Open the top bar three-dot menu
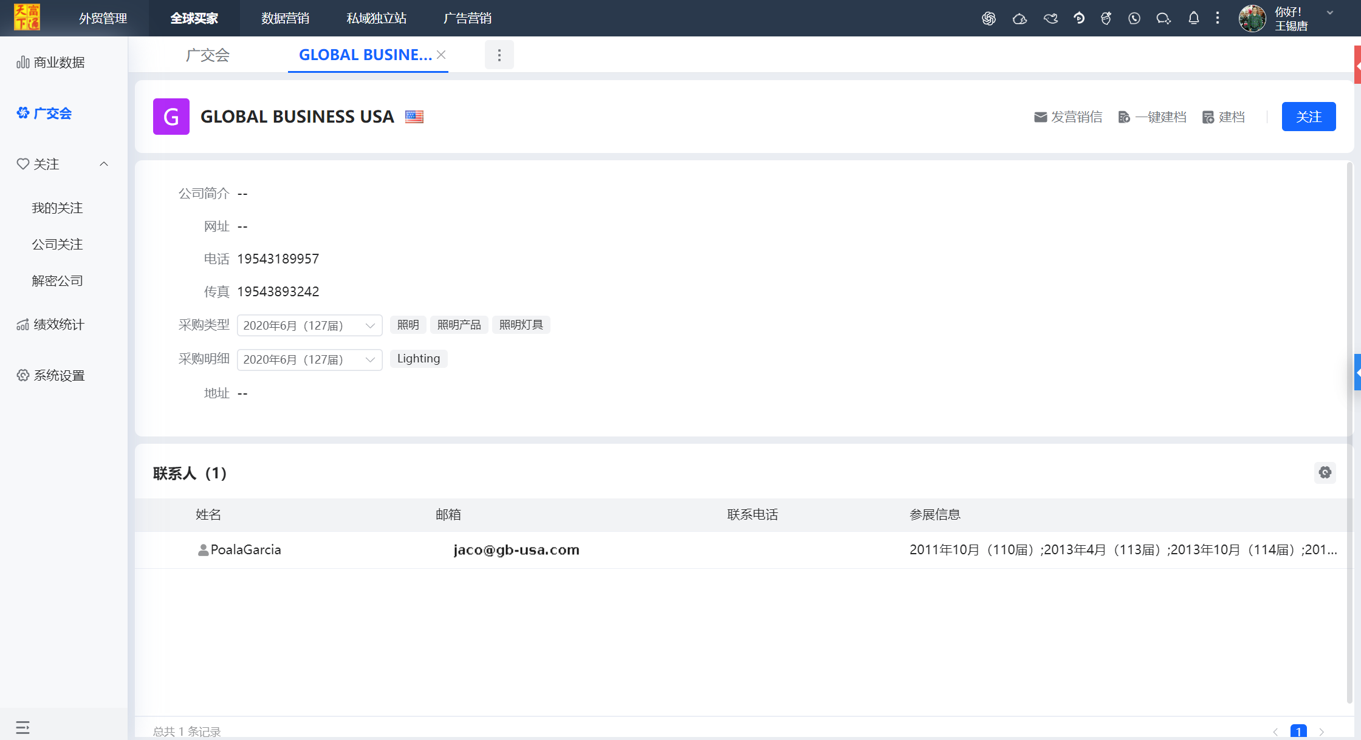This screenshot has height=740, width=1361. click(1218, 18)
